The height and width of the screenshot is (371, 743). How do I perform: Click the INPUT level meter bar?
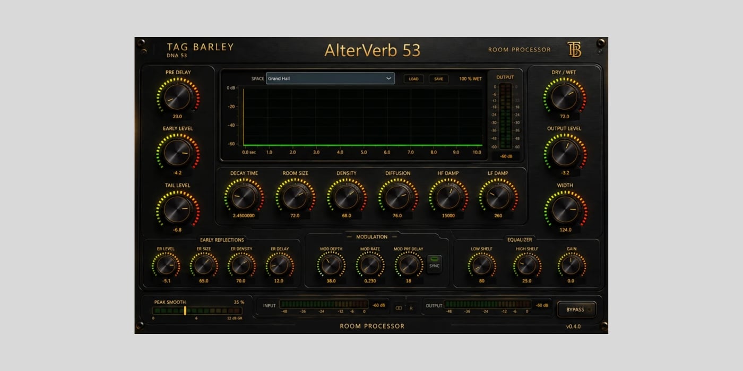click(x=324, y=304)
